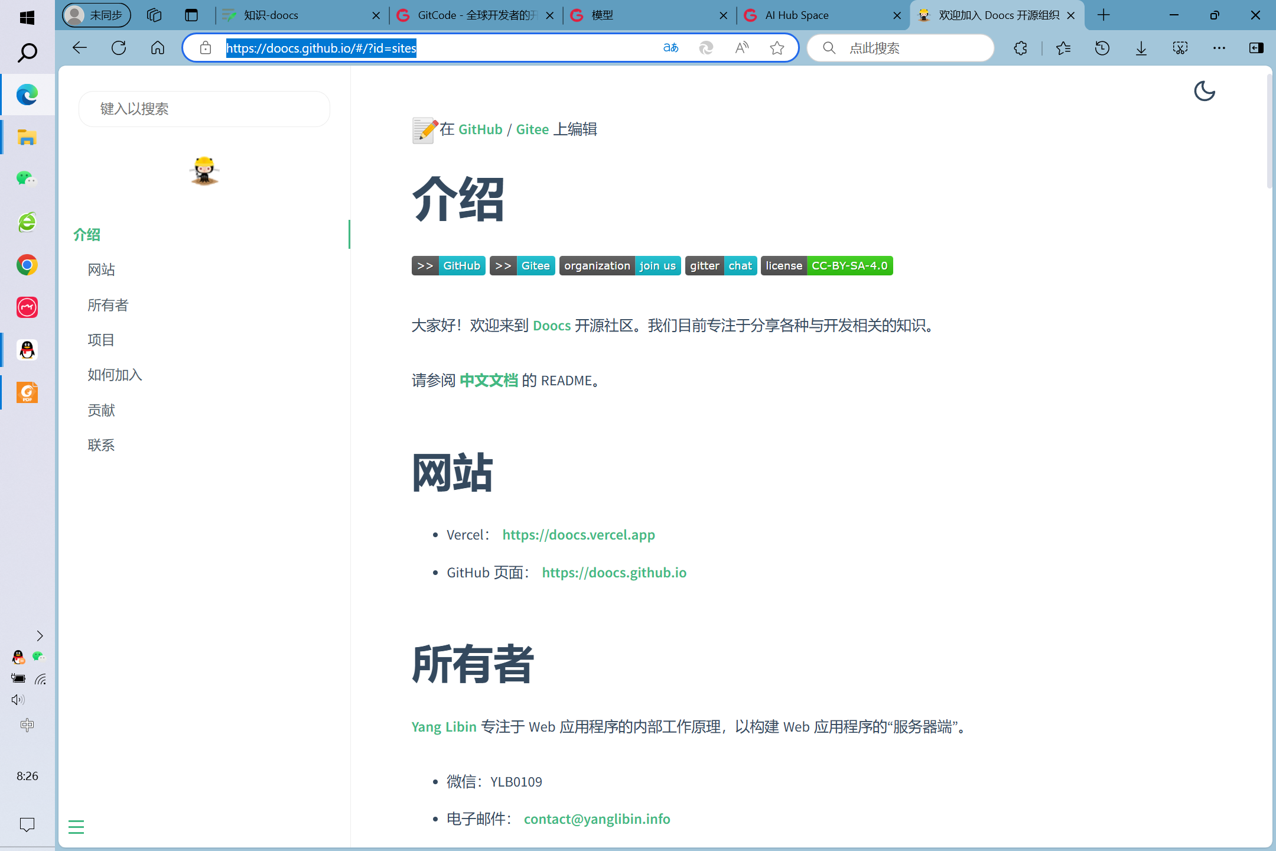
Task: Click the organization join us badge
Action: click(x=620, y=266)
